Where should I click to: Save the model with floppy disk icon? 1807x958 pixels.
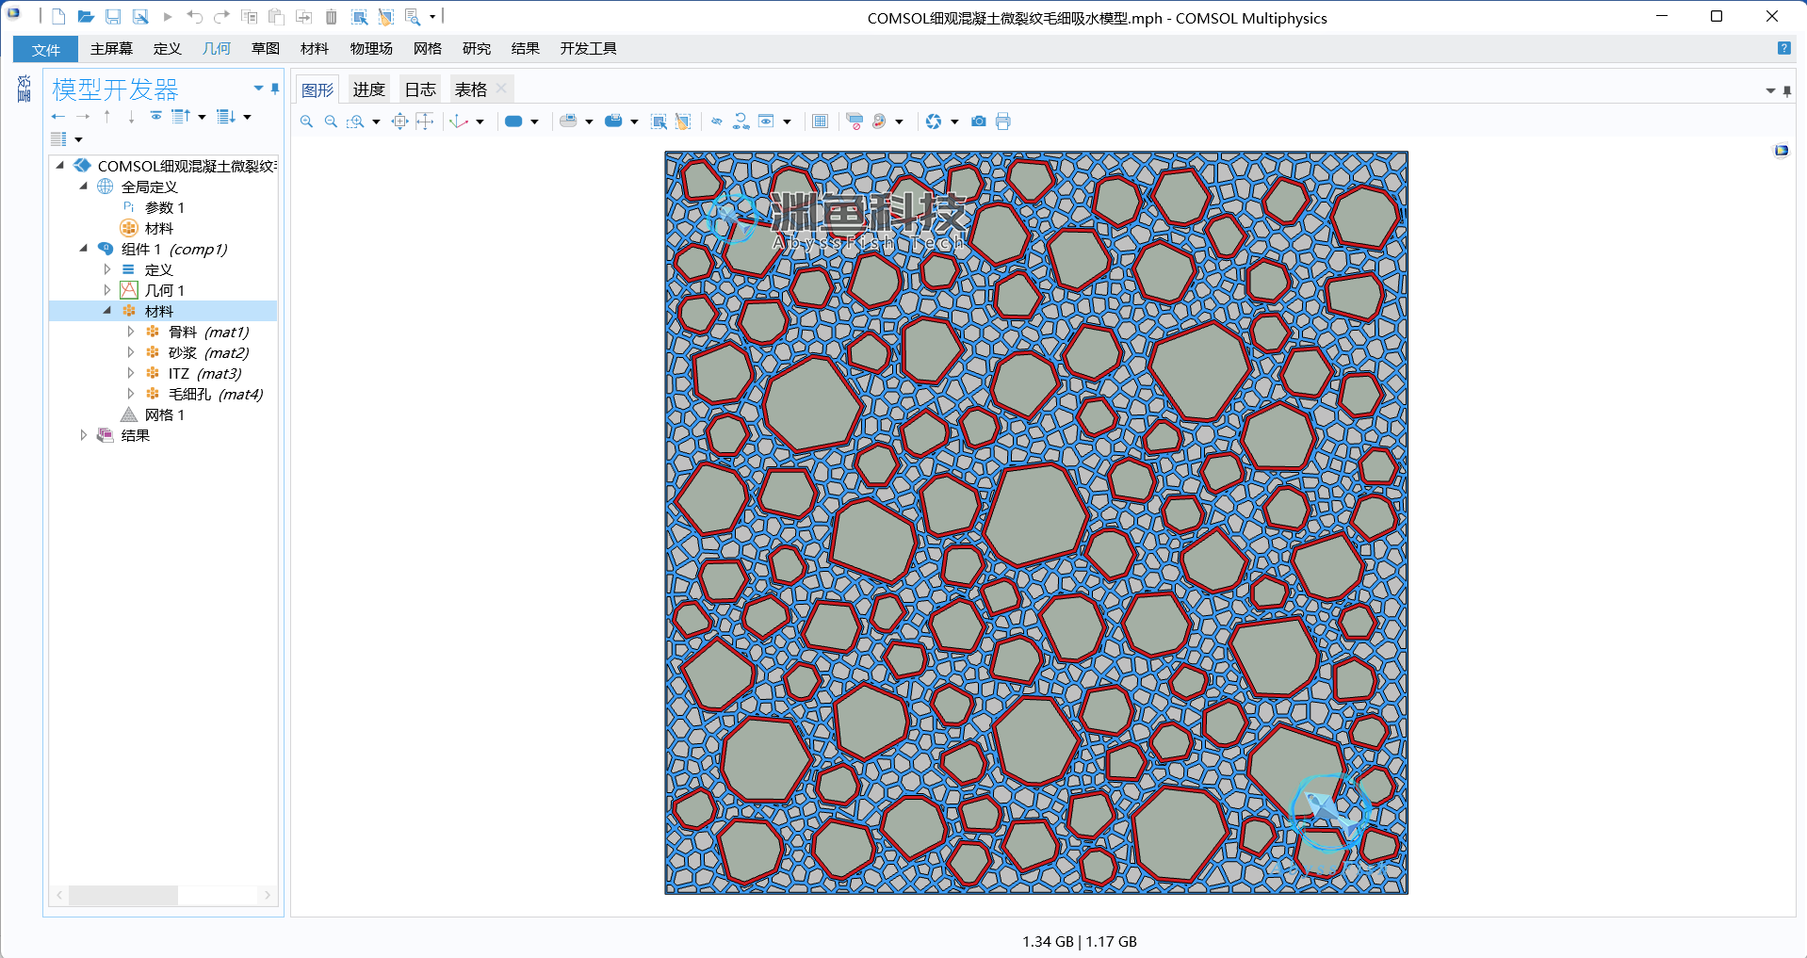click(113, 16)
